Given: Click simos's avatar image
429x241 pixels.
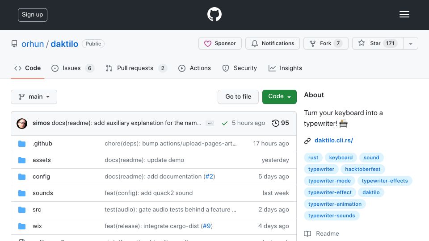Looking at the screenshot, I should pyautogui.click(x=22, y=124).
